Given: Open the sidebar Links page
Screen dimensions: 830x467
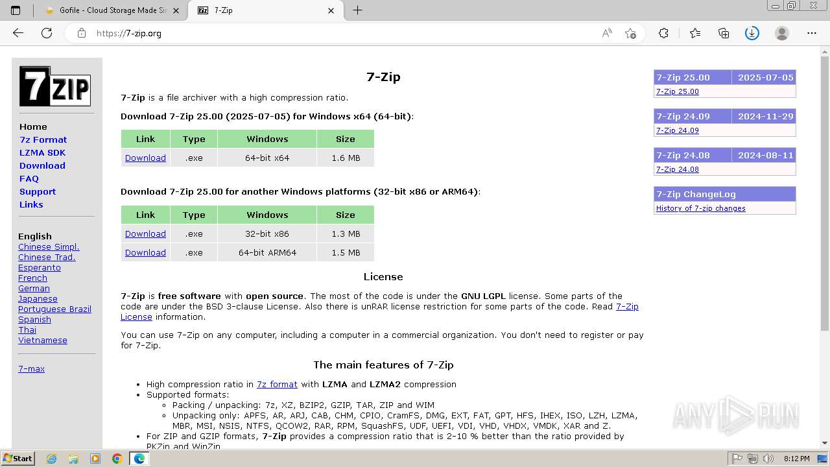Looking at the screenshot, I should (x=31, y=204).
